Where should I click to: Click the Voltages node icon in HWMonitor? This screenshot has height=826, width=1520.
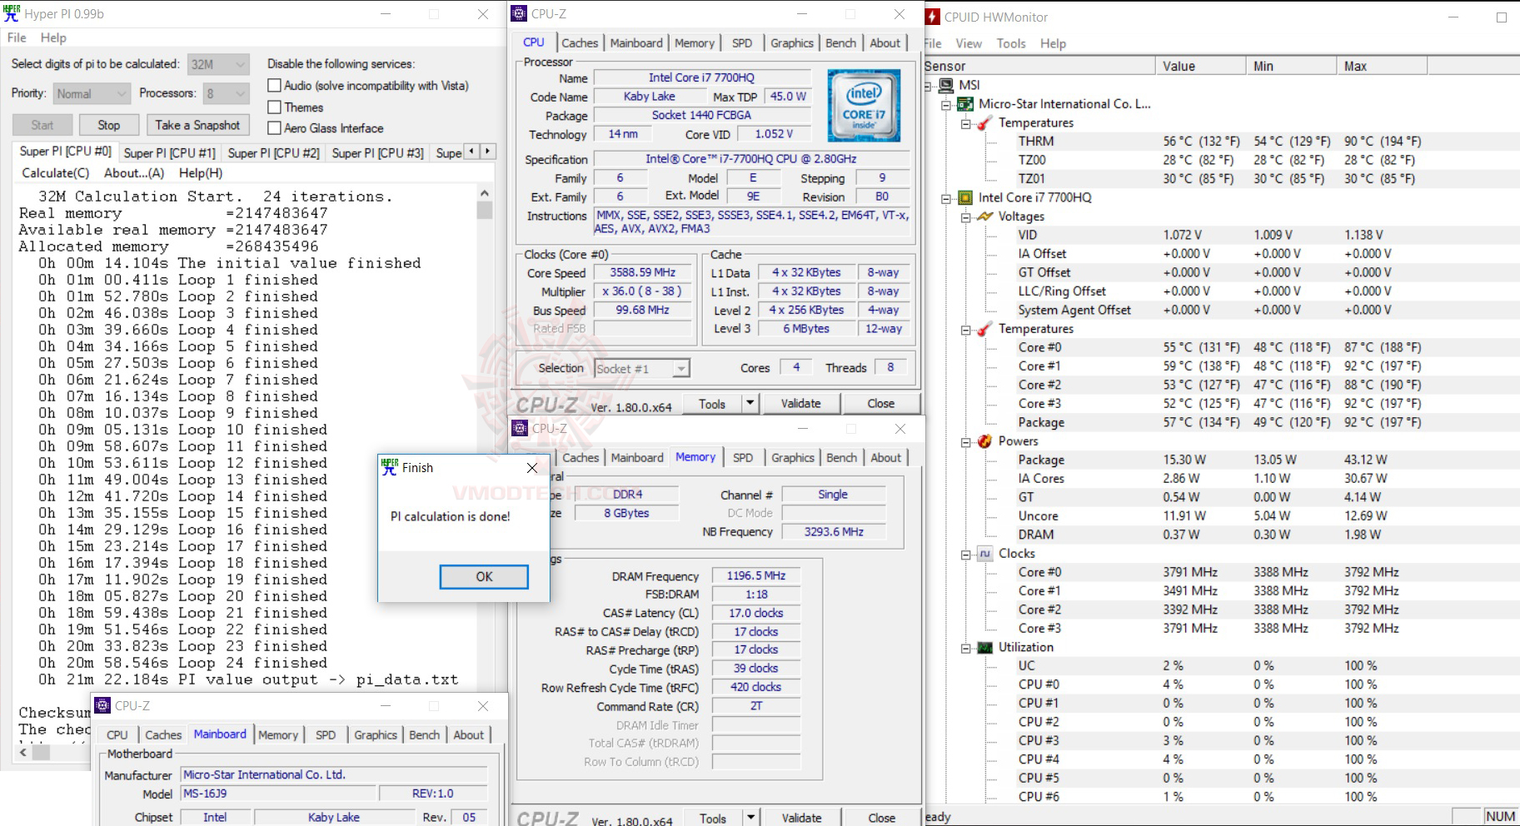(984, 216)
